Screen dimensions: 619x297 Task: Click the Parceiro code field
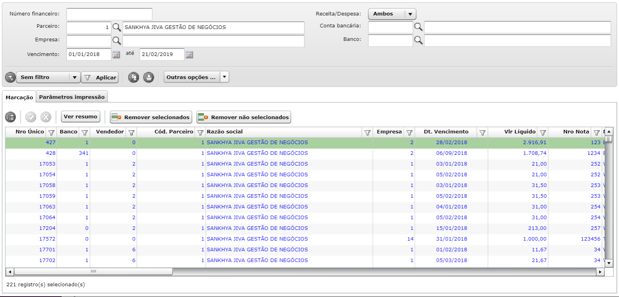(x=89, y=27)
